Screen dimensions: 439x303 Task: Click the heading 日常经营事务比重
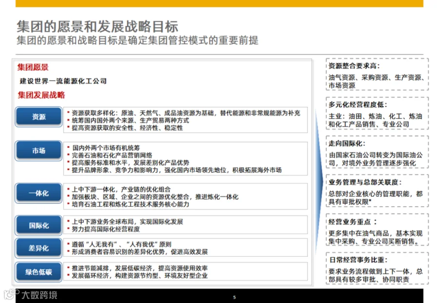(358, 260)
